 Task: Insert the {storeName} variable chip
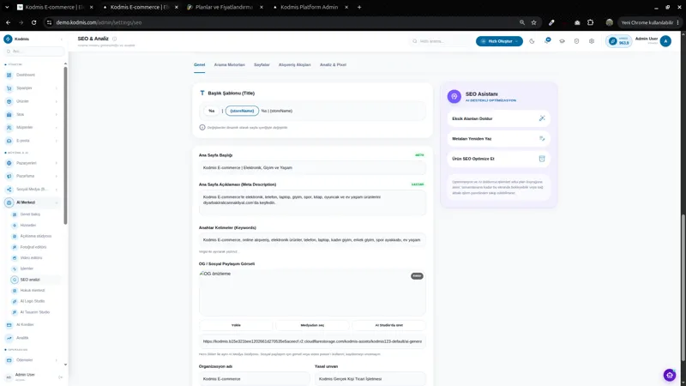242,111
